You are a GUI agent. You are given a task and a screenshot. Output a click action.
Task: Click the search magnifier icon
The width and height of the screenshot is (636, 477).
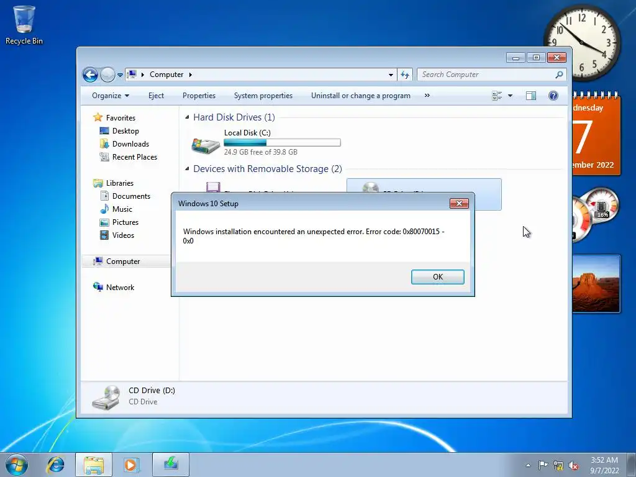[x=560, y=75]
